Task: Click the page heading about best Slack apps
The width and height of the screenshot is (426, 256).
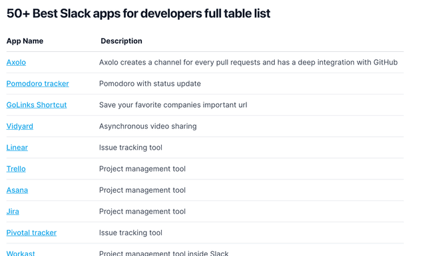Action: click(x=138, y=13)
